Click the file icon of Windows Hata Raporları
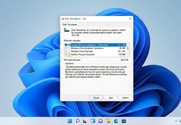 pos(69,51)
